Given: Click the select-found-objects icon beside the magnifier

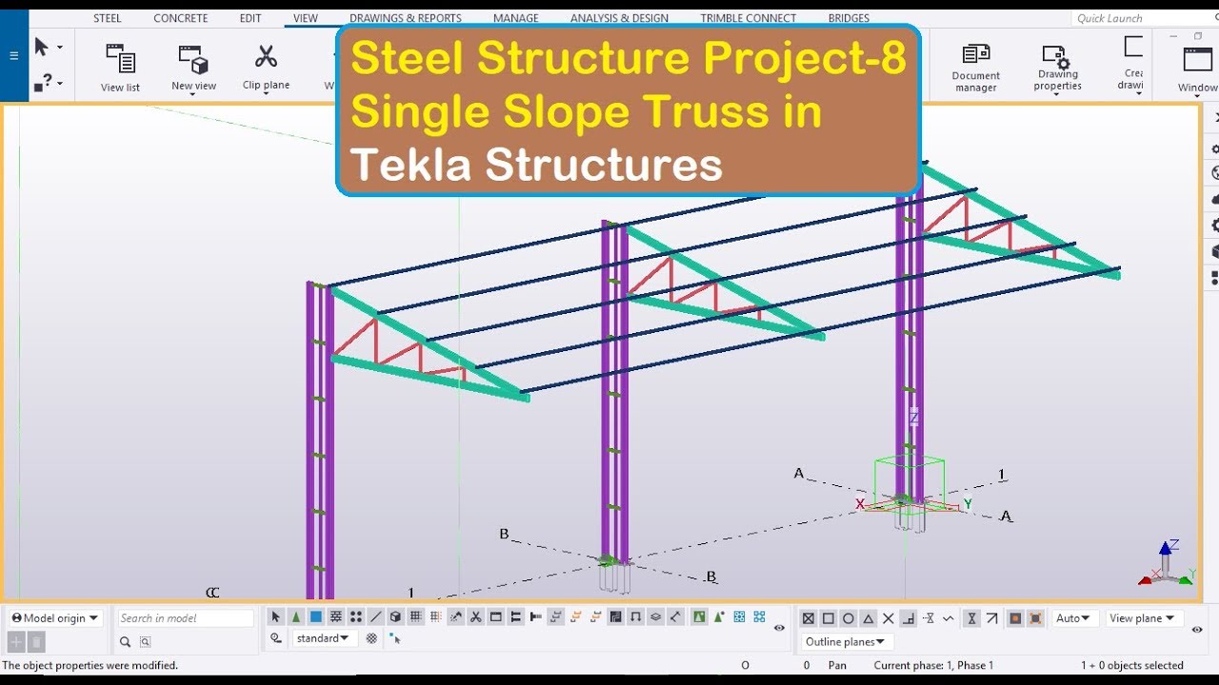Looking at the screenshot, I should coord(145,642).
